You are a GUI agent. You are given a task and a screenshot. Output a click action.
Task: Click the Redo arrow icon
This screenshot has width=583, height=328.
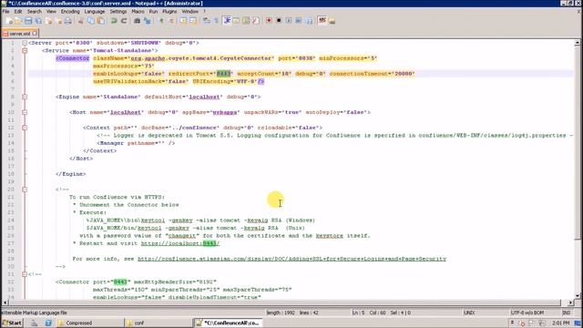124,21
